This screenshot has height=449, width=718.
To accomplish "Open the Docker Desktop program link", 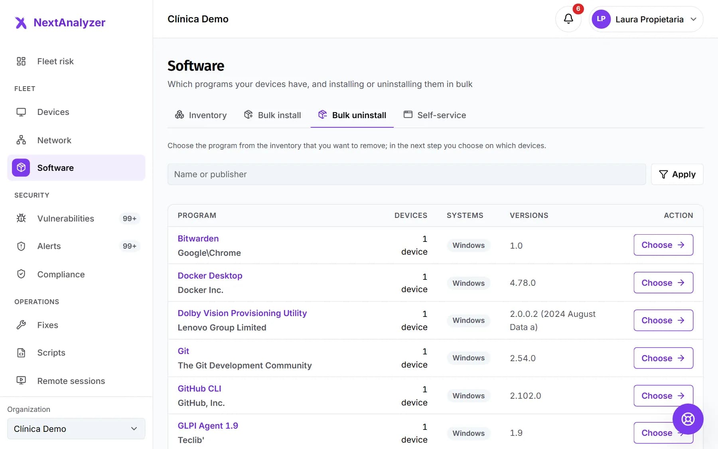I will 210,275.
